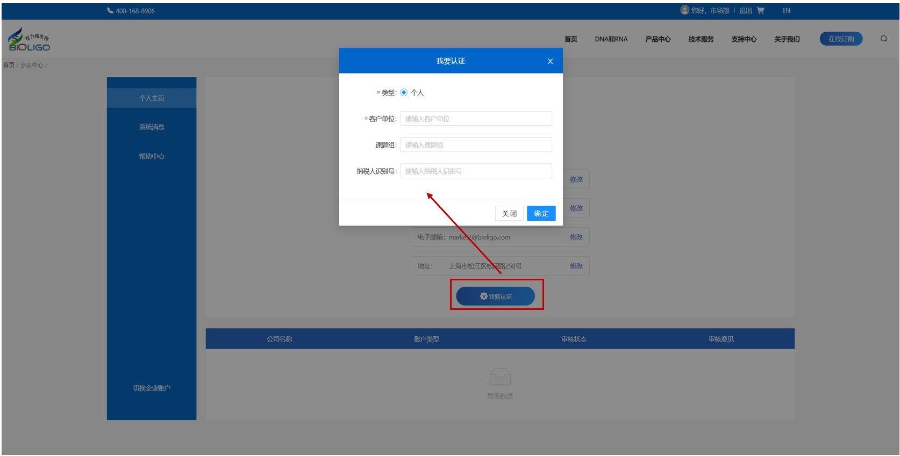Viewport: 900px width, 456px height.
Task: Open the 技术服务 menu item
Action: click(x=701, y=39)
